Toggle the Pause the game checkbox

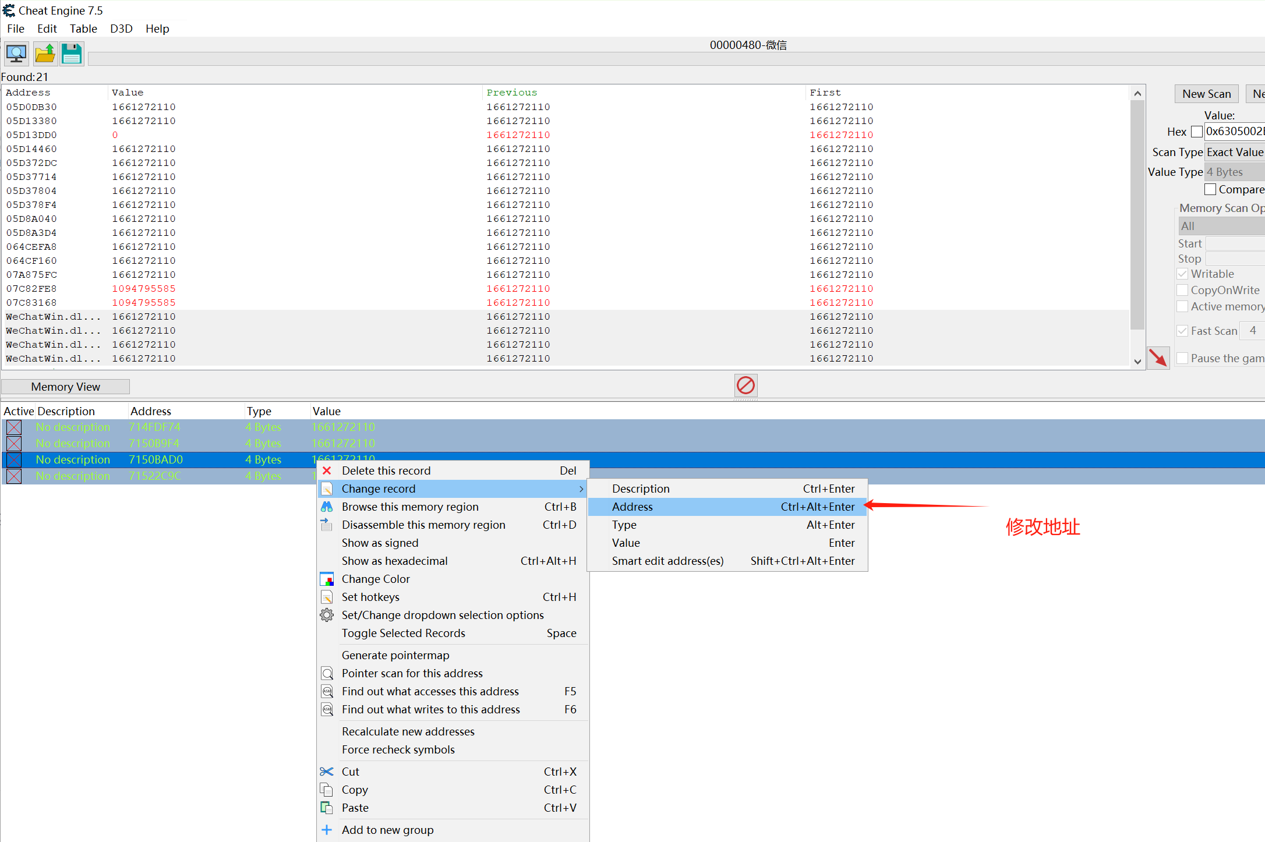1182,358
